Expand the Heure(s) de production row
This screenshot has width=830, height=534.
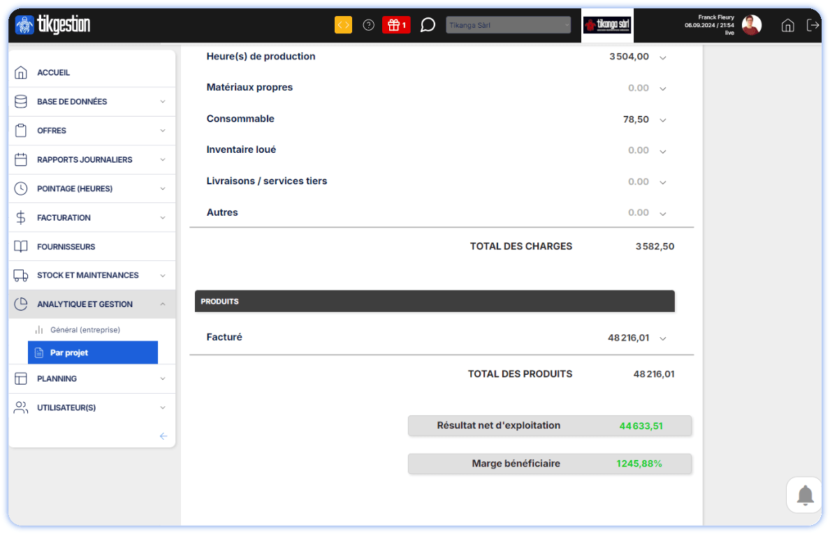663,57
